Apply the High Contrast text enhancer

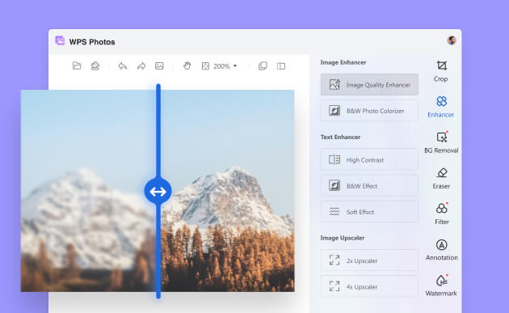tap(369, 159)
